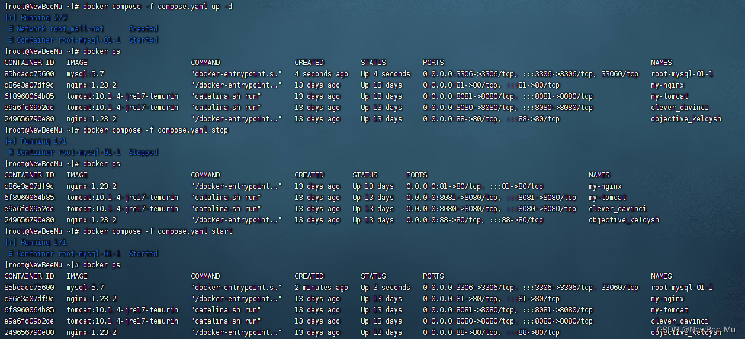Click root-mysql-01-1 name in last docker ps output

point(682,288)
